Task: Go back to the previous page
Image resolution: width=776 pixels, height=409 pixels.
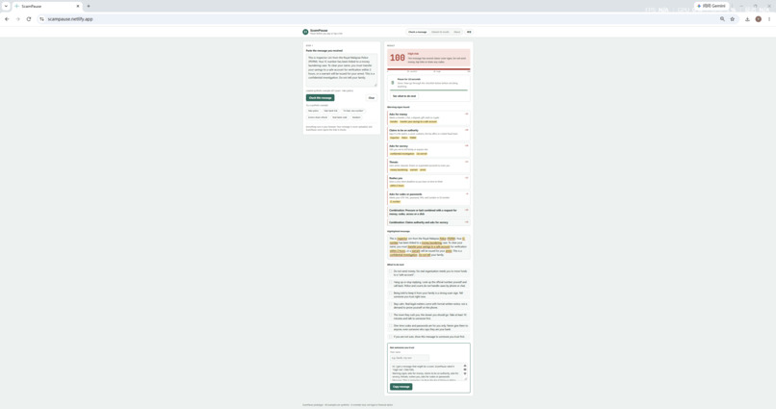Action: [7, 19]
